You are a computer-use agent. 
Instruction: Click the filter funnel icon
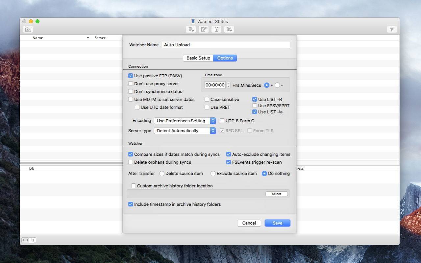[x=392, y=30]
